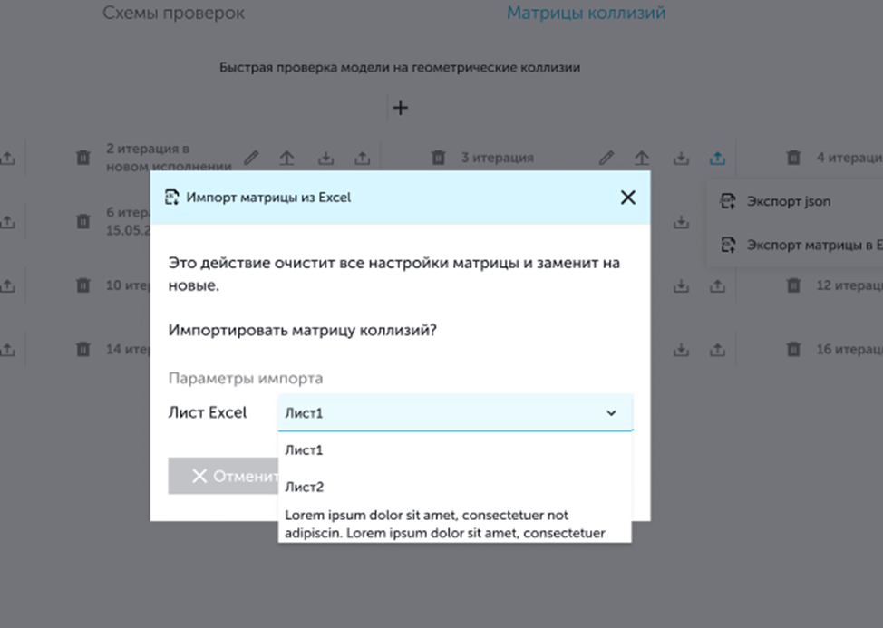Add a new collision matrix with plus icon
Image resolution: width=883 pixels, height=628 pixels.
pos(400,108)
